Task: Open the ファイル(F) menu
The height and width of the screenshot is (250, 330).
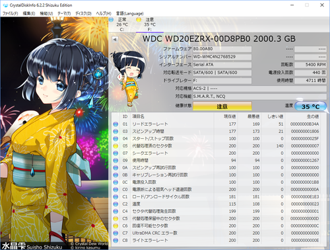Action: [10, 13]
